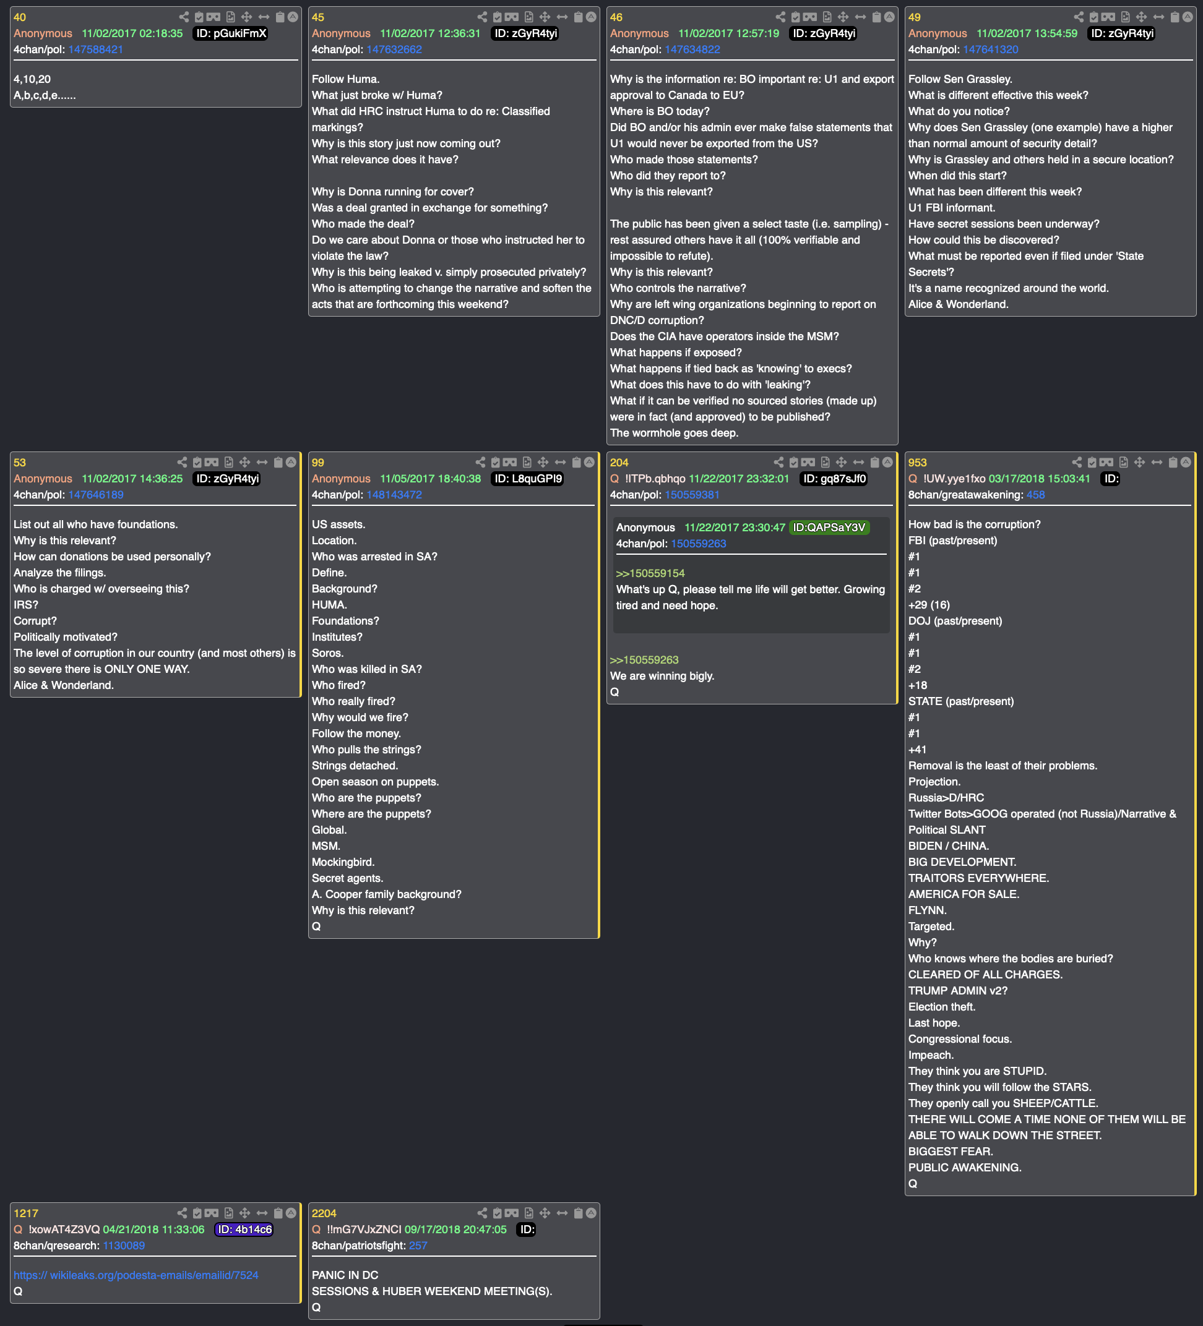Screen dimensions: 1203x1326
Task: Click the share icon on post 2204
Action: click(481, 1213)
